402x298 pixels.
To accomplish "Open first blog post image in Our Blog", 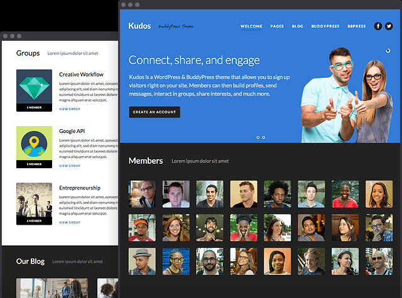I will [x=52, y=288].
